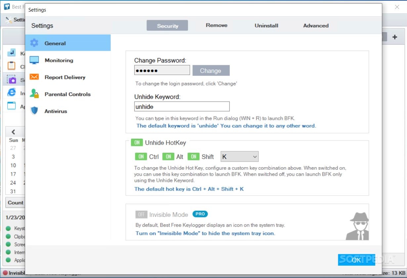Switch to the Security tab
The width and height of the screenshot is (407, 278).
pyautogui.click(x=167, y=25)
